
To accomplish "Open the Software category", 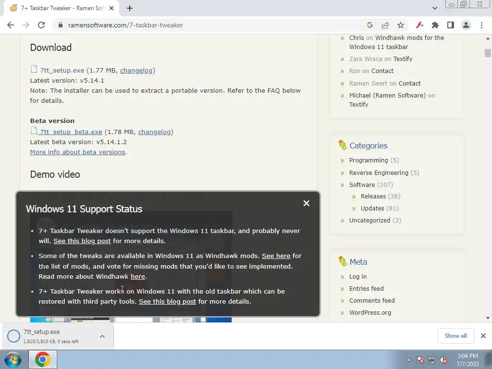I will coord(362,185).
